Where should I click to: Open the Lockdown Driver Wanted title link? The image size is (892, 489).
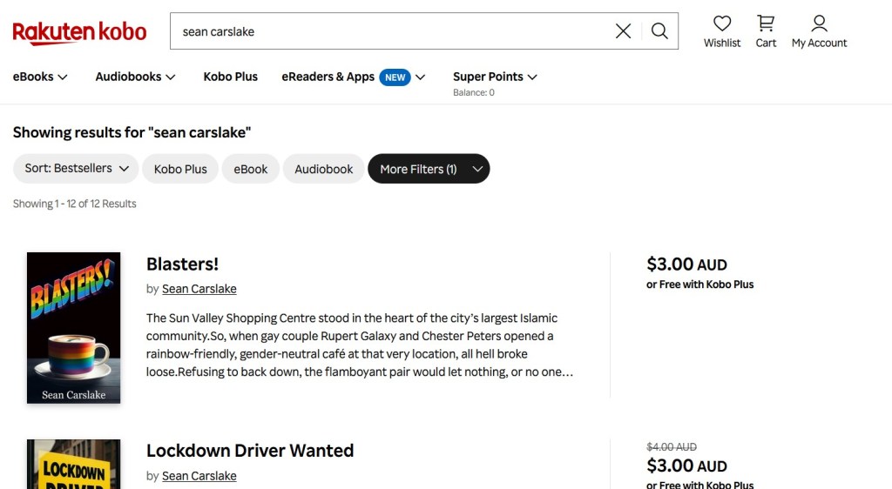[x=249, y=451]
